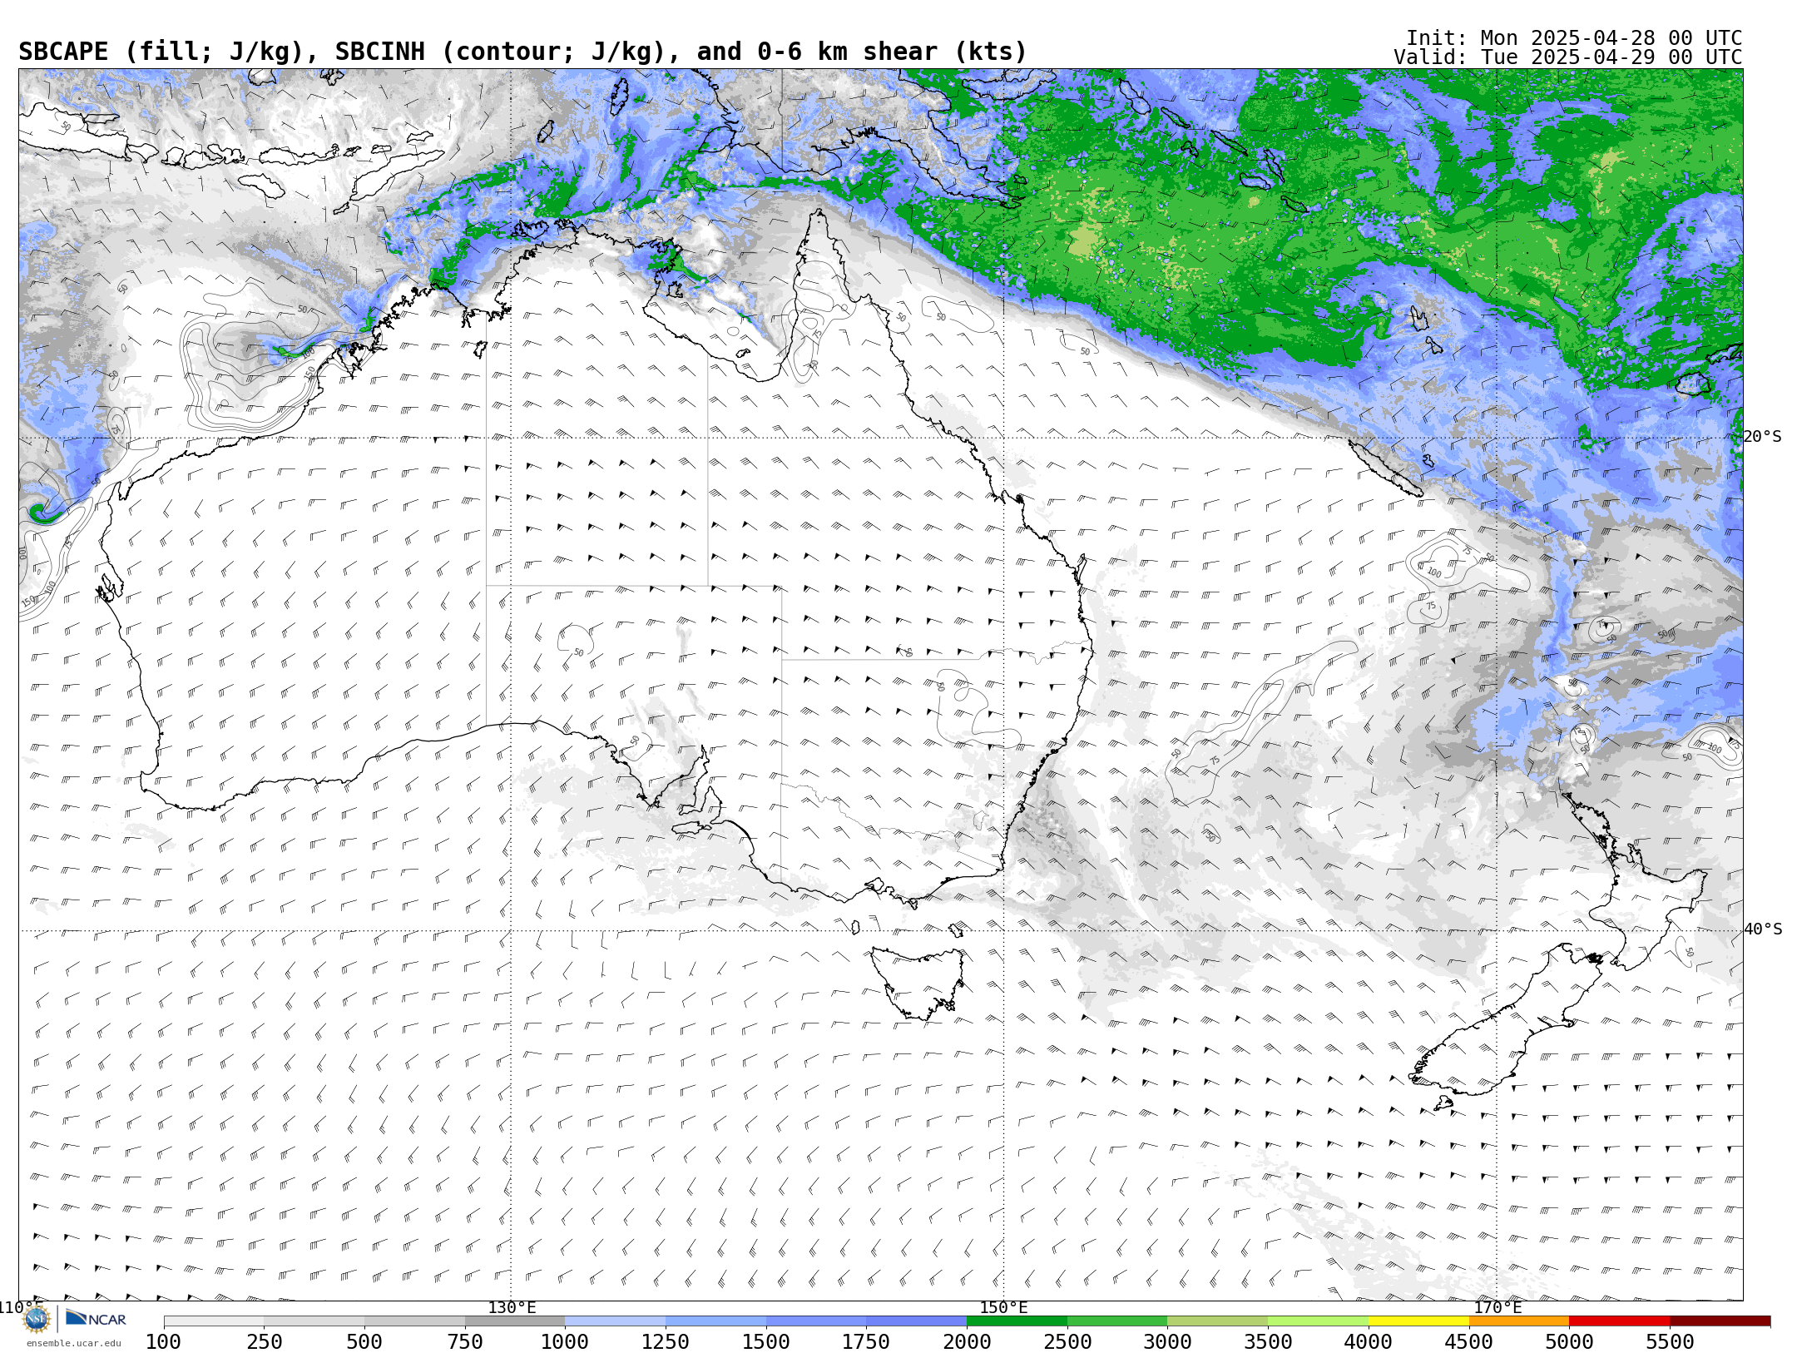Pick the medium green 2500–3000 colorbar swatch

pos(1117,1321)
